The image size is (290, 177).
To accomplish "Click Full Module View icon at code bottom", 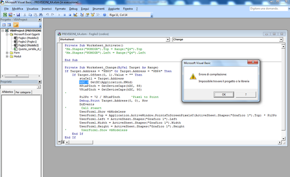I will pos(63,142).
